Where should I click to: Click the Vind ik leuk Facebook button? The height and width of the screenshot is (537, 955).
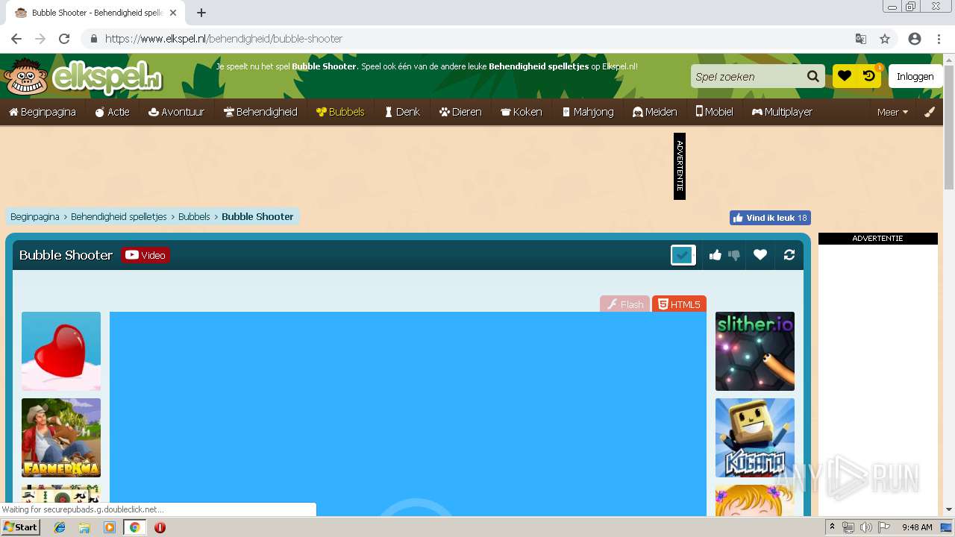coord(770,218)
